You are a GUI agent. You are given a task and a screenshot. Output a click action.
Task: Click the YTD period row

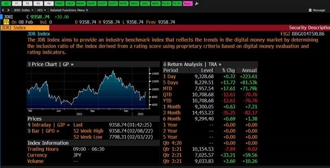210,101
